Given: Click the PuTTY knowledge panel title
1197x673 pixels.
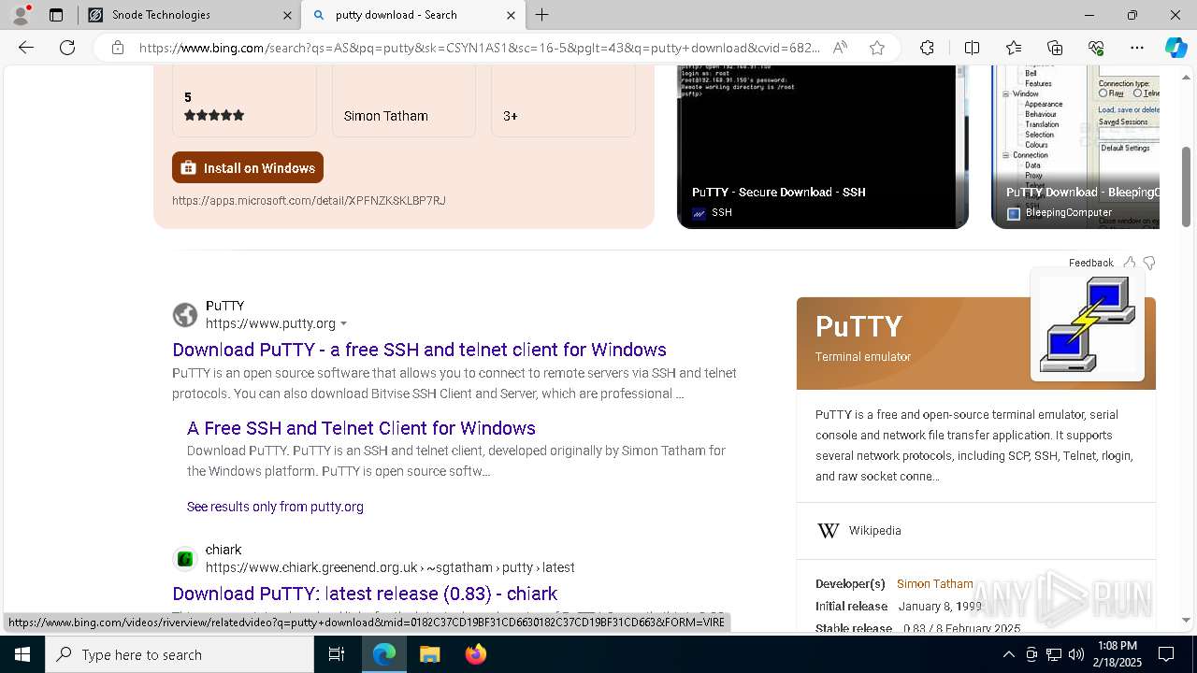Looking at the screenshot, I should [858, 326].
